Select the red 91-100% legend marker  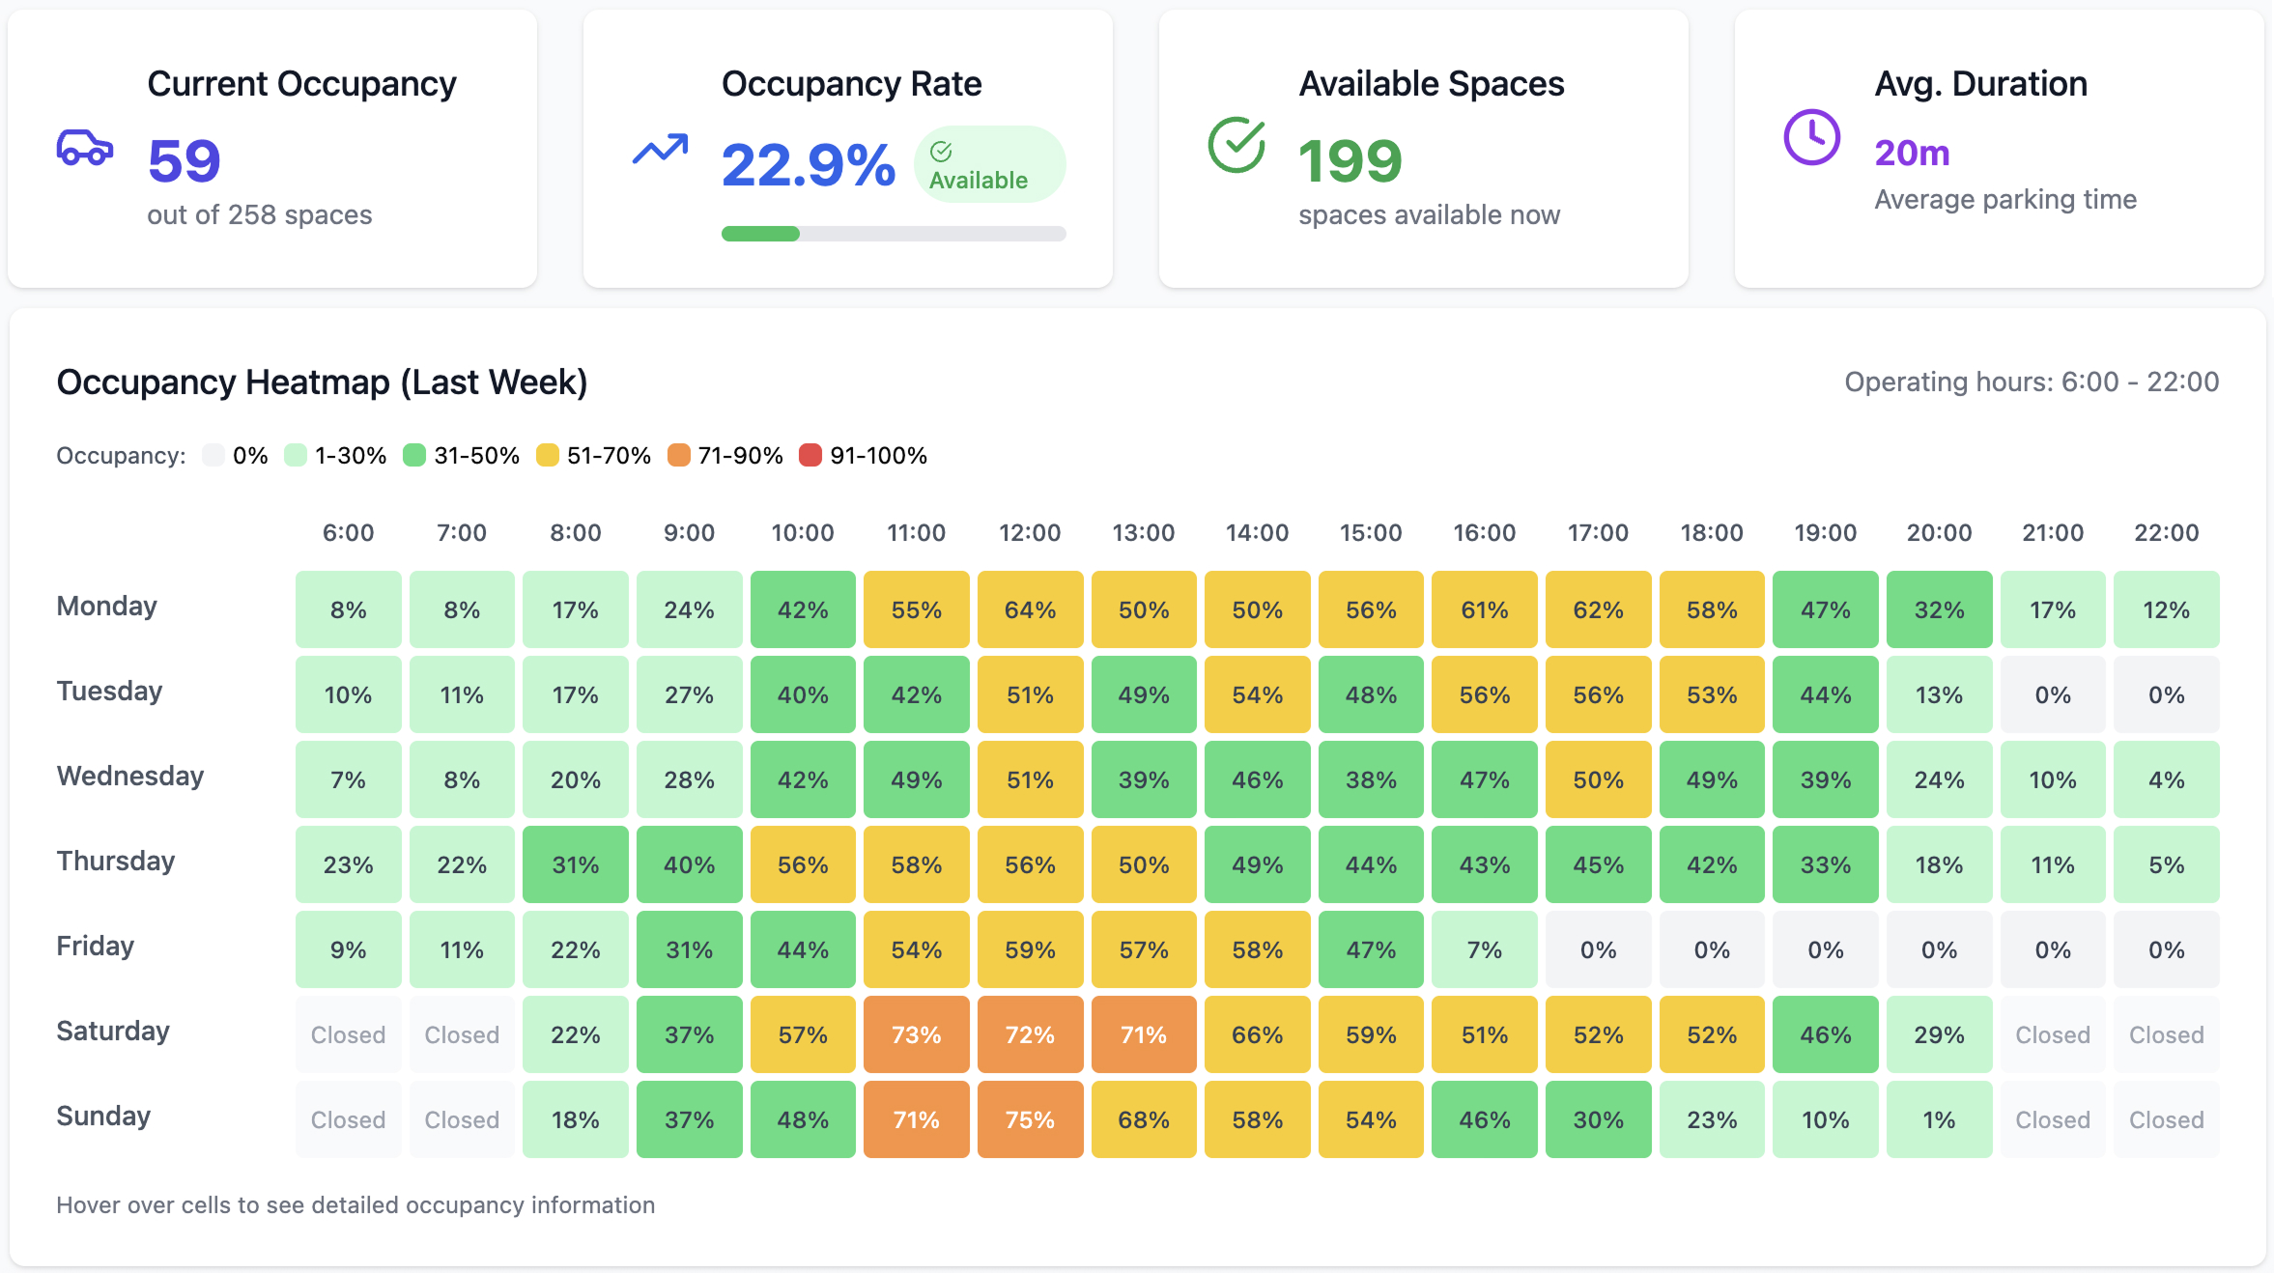[810, 454]
